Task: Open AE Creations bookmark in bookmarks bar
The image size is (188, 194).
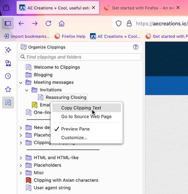Action: point(115,36)
